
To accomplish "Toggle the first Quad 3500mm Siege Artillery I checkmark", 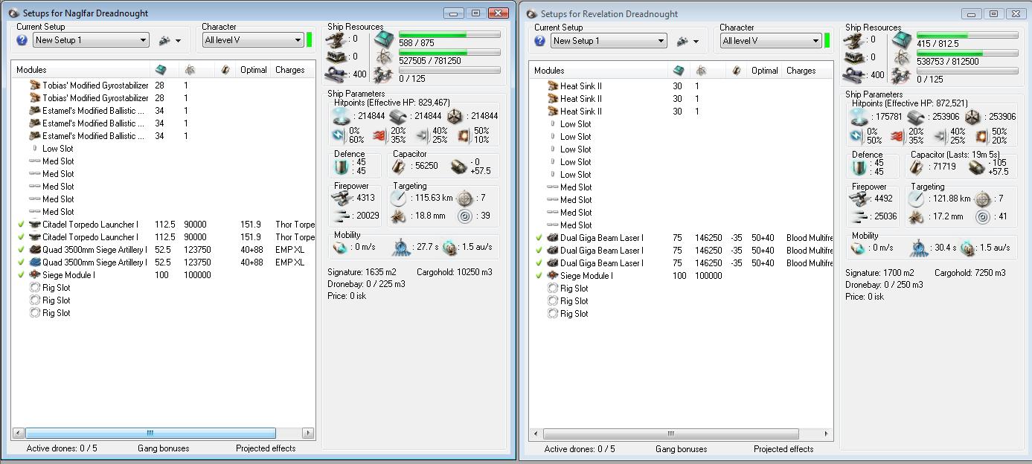I will point(21,250).
